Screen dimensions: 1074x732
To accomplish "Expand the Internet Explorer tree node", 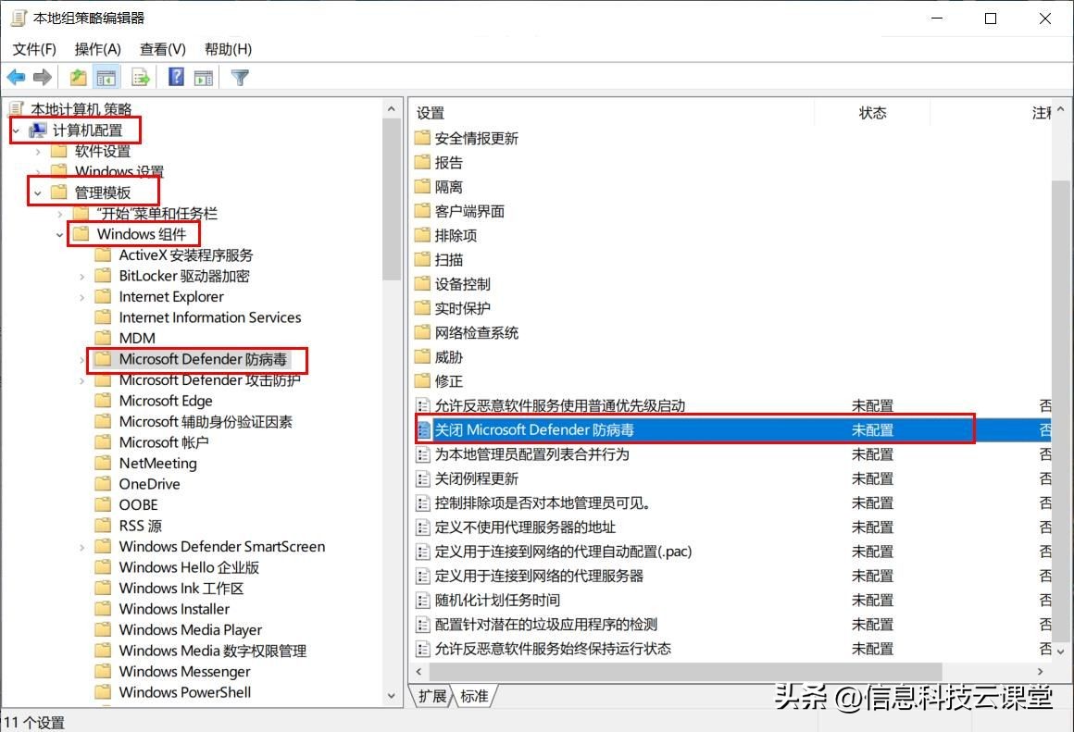I will pyautogui.click(x=82, y=296).
